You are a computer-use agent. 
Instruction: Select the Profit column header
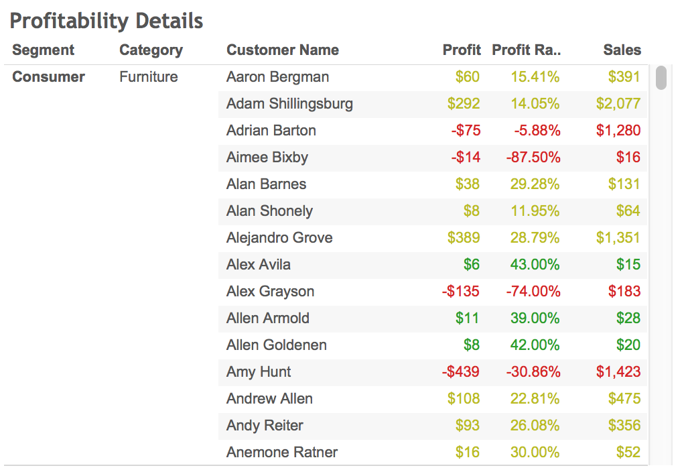462,50
